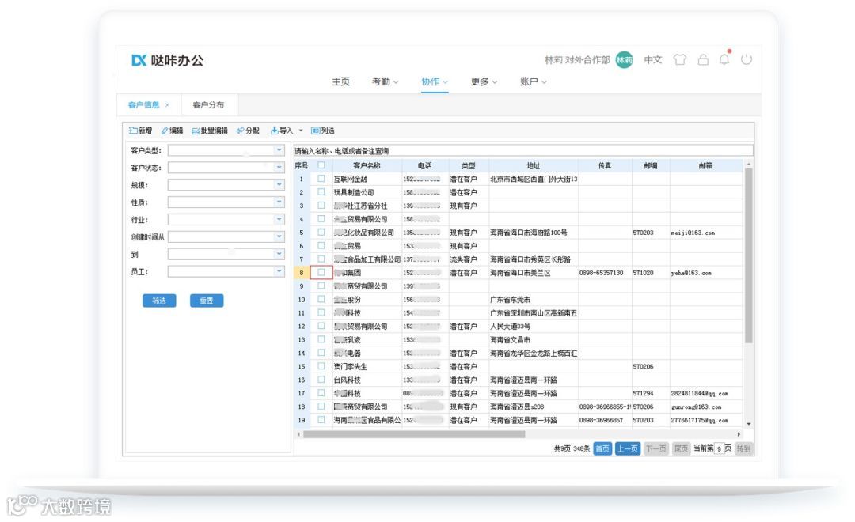Screen dimensions: 855x522
Task: Tick the checkbox in row 10
Action: tap(321, 299)
